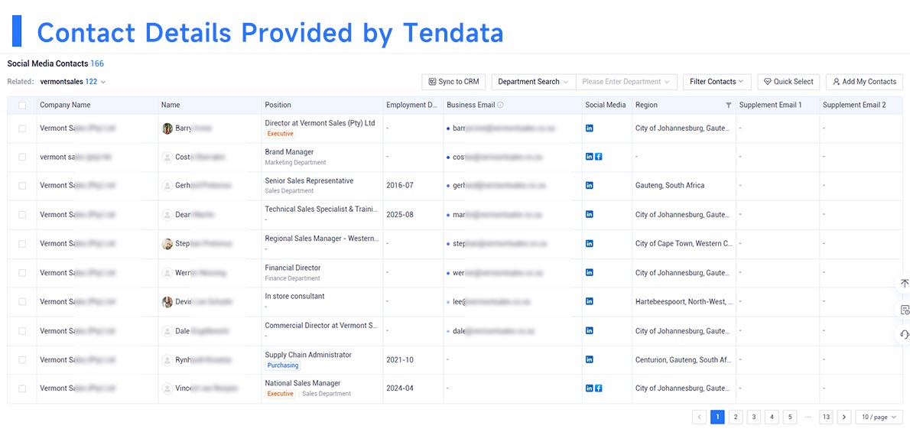Open LinkedIn icon for Financial Director
The image size is (910, 432).
click(589, 272)
